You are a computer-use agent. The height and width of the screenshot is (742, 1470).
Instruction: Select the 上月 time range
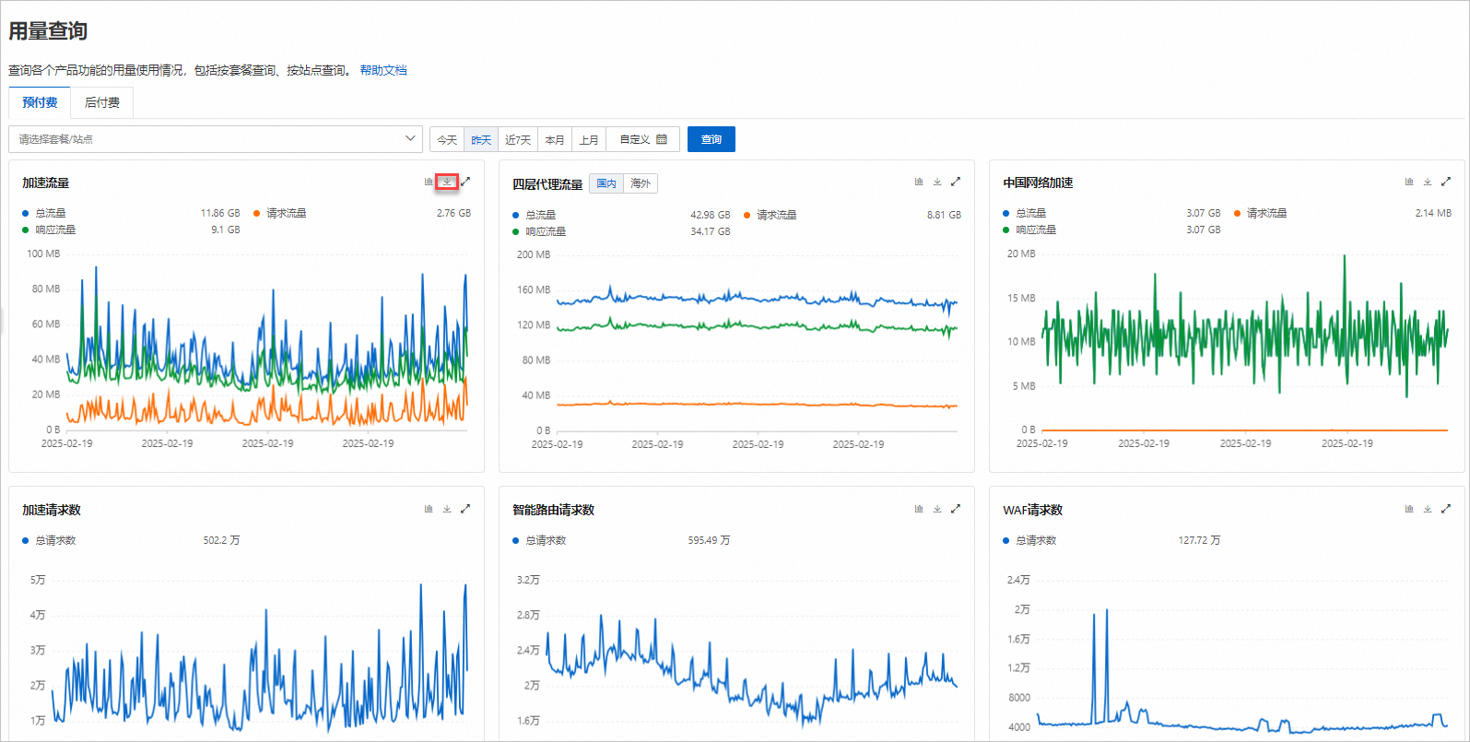[589, 139]
